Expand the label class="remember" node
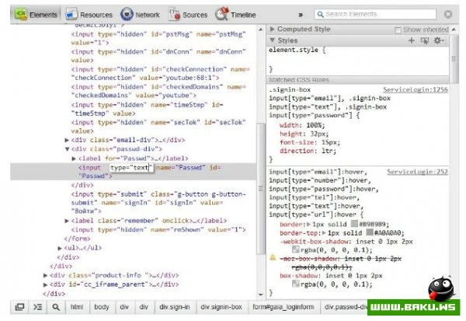 click(x=67, y=221)
